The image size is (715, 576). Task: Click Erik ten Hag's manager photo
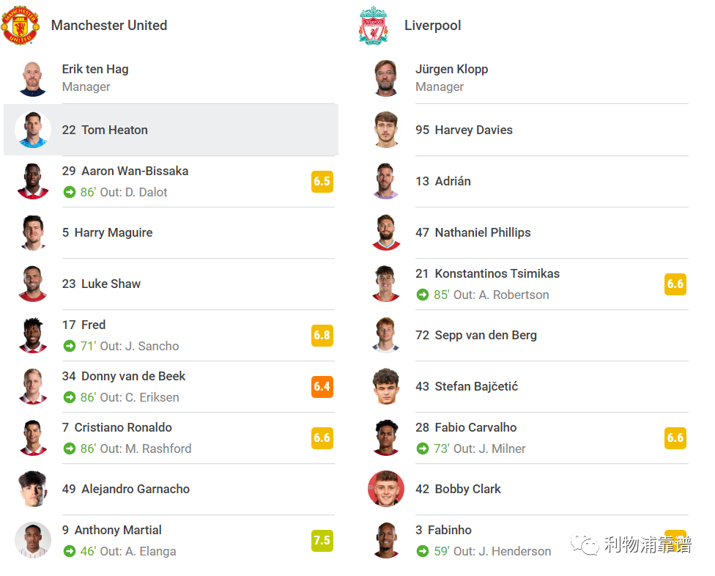pyautogui.click(x=33, y=78)
